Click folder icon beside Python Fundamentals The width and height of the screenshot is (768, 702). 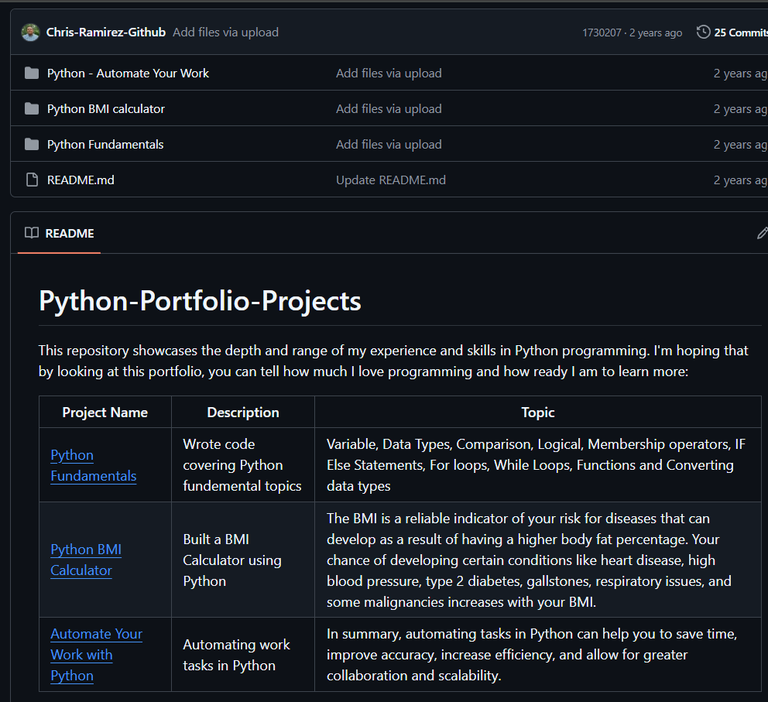[x=32, y=145]
